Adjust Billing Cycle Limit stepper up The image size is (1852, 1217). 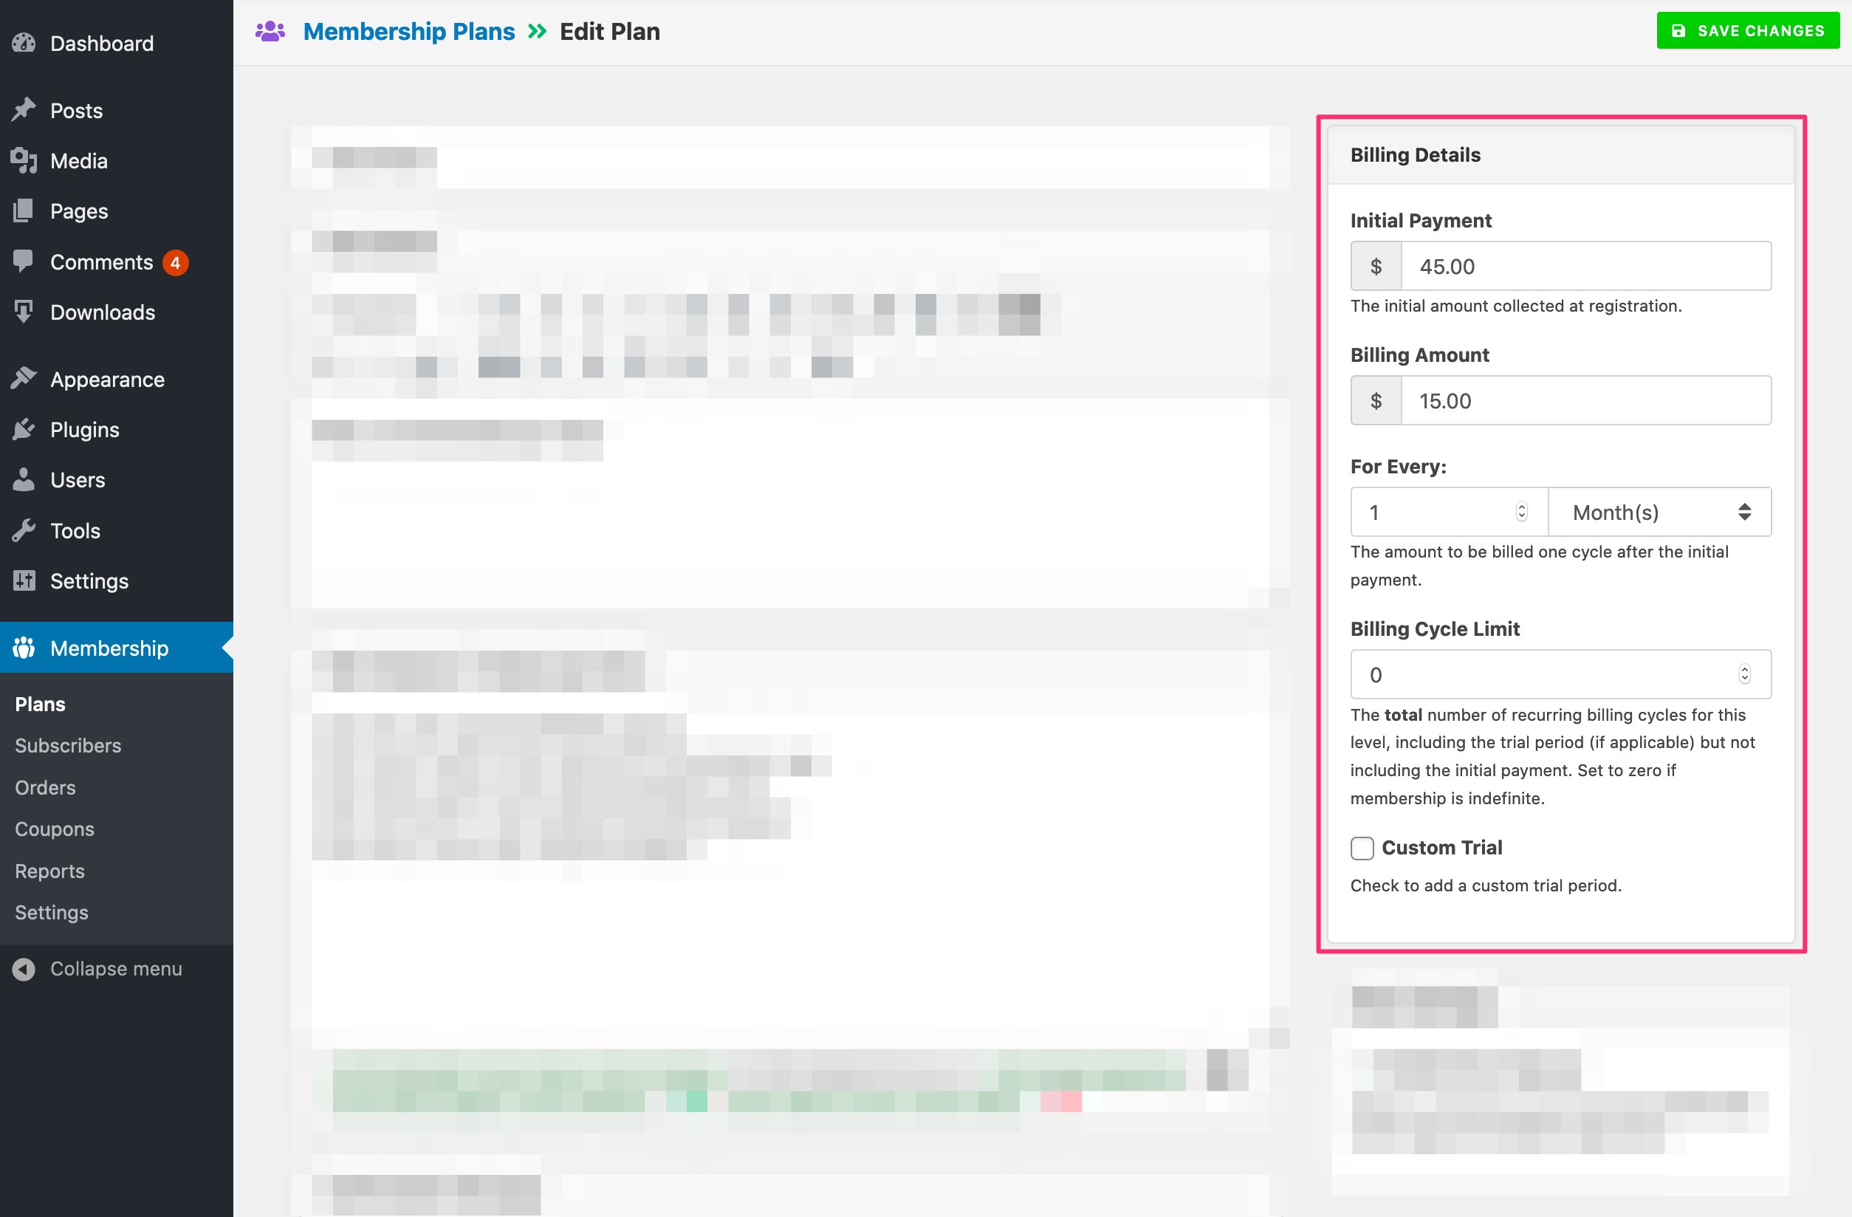click(1746, 668)
